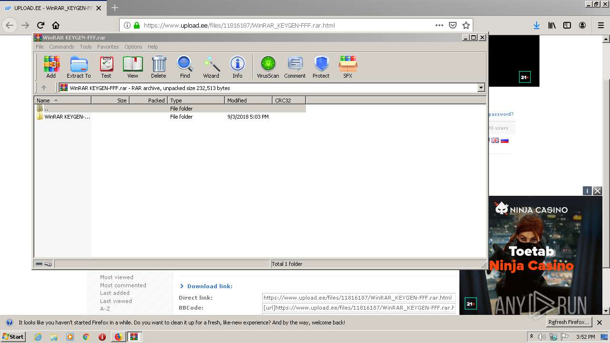Sort by the CRC32 column header
Image resolution: width=610 pixels, height=343 pixels.
(289, 101)
